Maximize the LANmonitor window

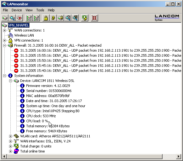[x=173, y=4]
